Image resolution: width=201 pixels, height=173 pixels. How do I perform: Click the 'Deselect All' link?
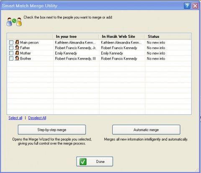tap(37, 118)
